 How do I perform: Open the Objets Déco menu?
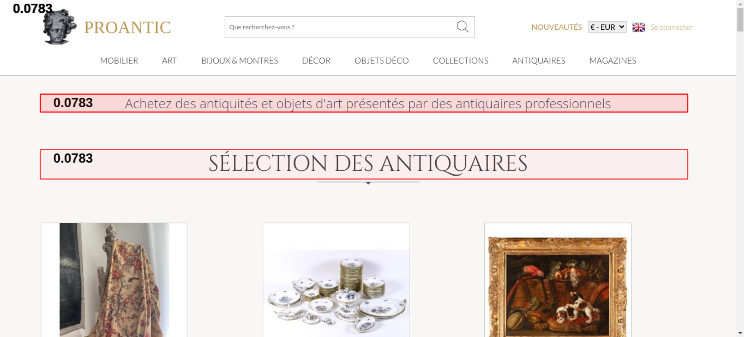382,60
